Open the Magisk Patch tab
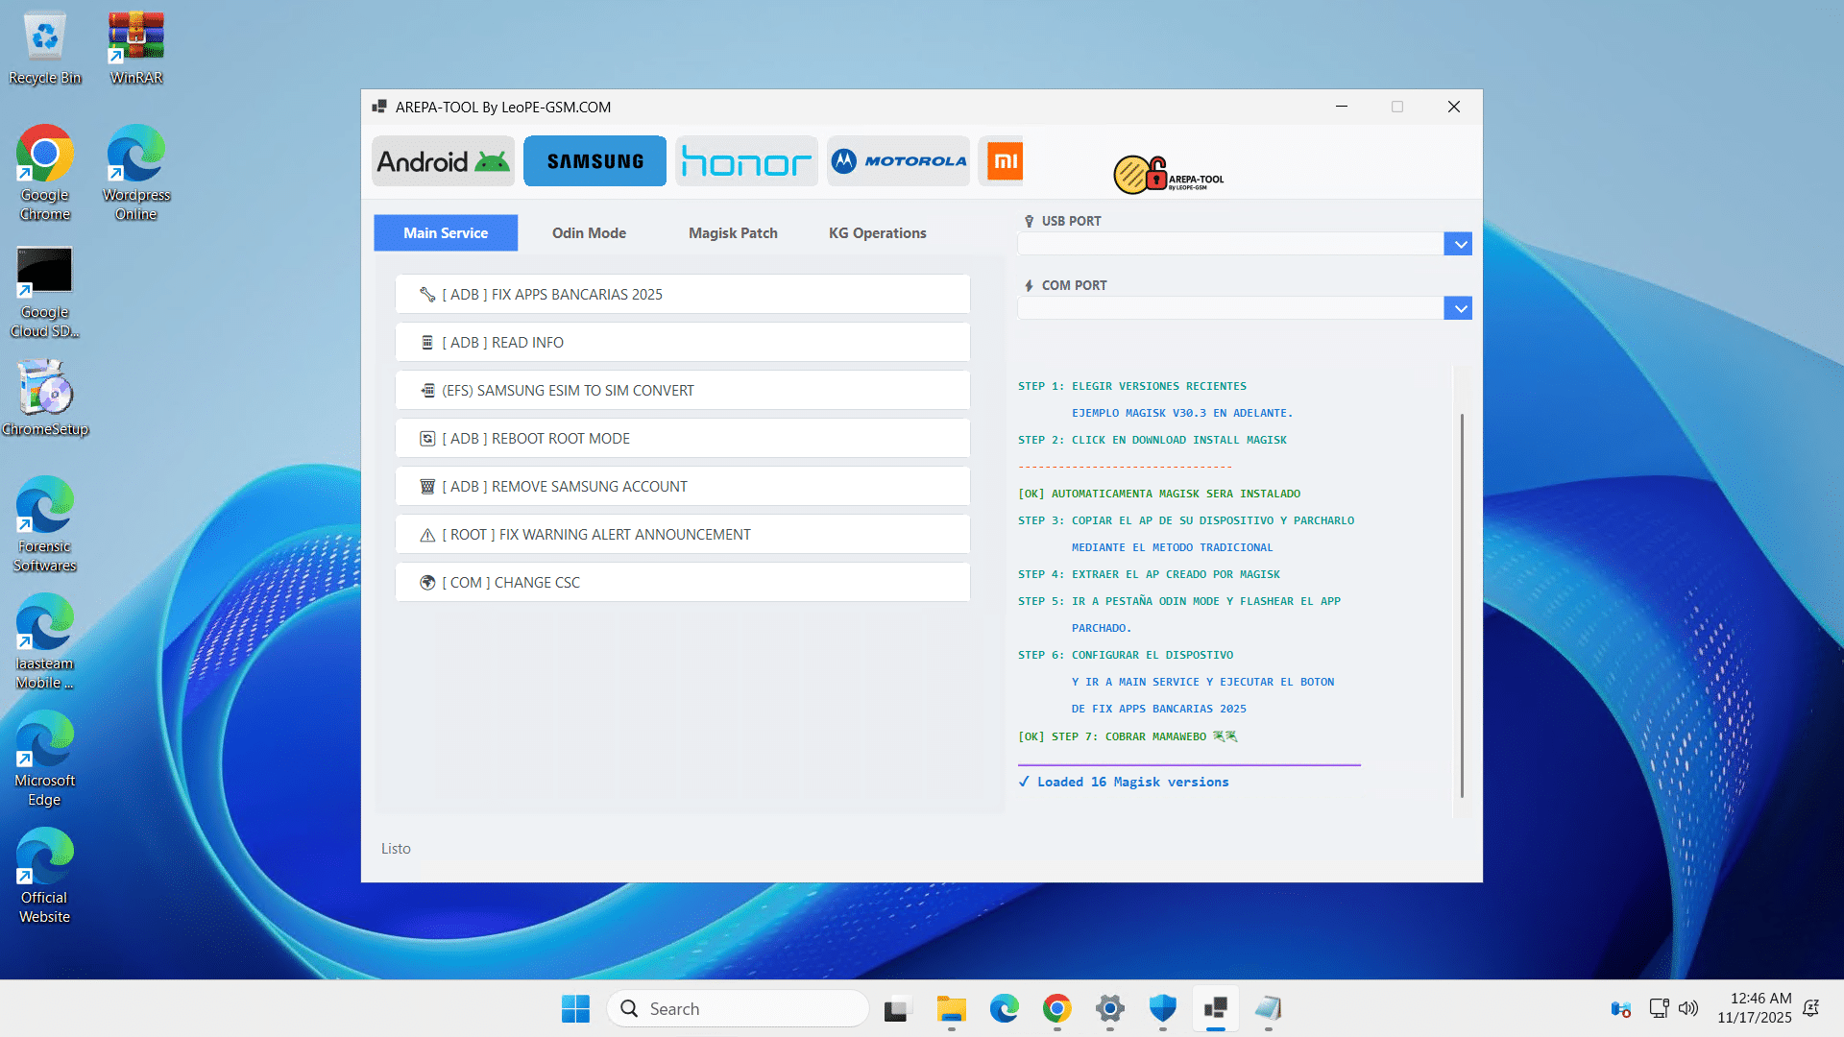Screen dimensions: 1844x1037 click(733, 233)
